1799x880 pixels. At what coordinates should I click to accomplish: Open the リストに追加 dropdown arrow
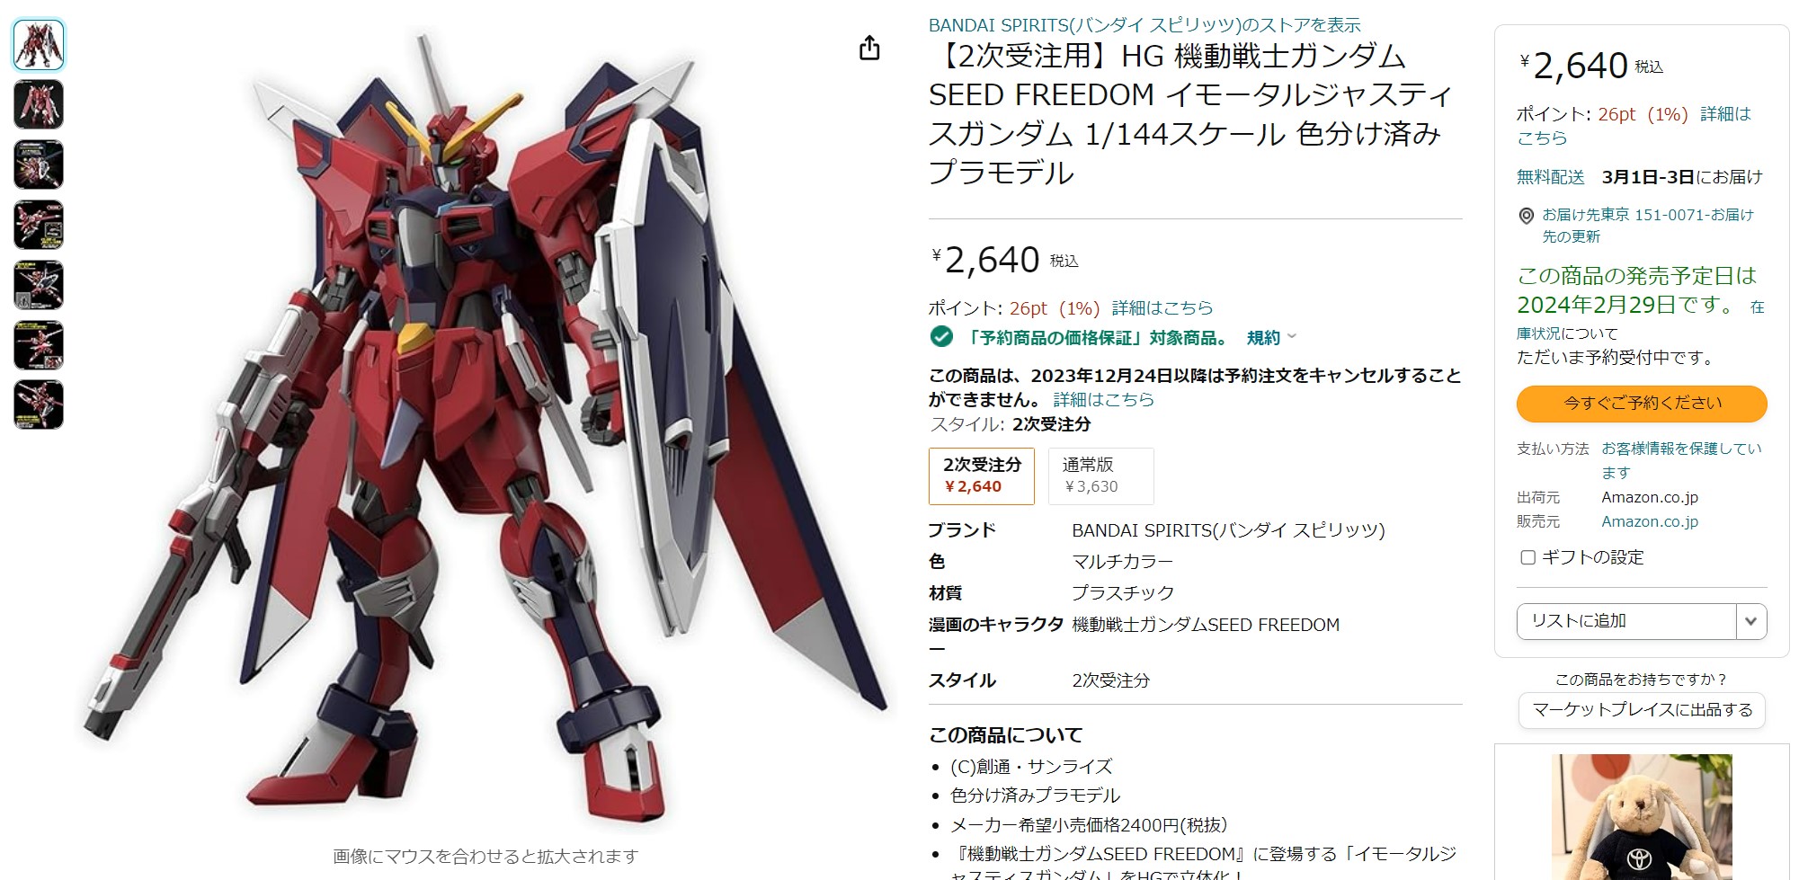(x=1750, y=621)
